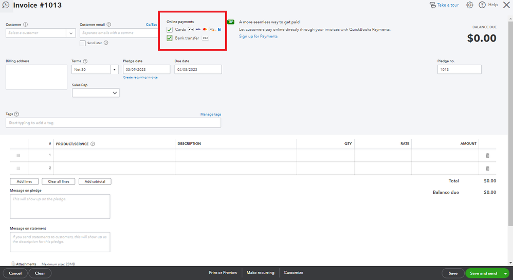Click the Attachments label

point(26,264)
